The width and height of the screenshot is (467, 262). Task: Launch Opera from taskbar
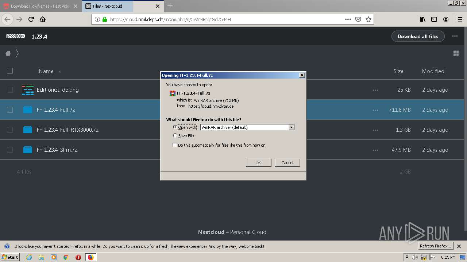(78, 257)
